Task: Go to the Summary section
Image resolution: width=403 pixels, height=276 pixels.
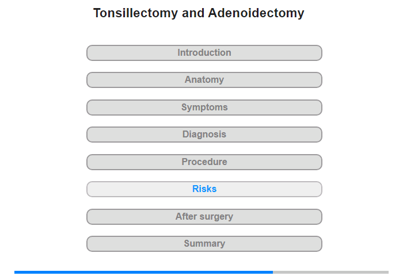Action: [204, 244]
